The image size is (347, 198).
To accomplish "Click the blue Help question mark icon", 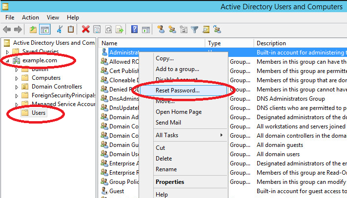I will [x=134, y=30].
